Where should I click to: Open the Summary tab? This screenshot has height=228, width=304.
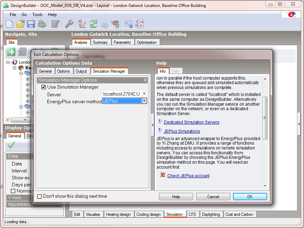pos(100,42)
